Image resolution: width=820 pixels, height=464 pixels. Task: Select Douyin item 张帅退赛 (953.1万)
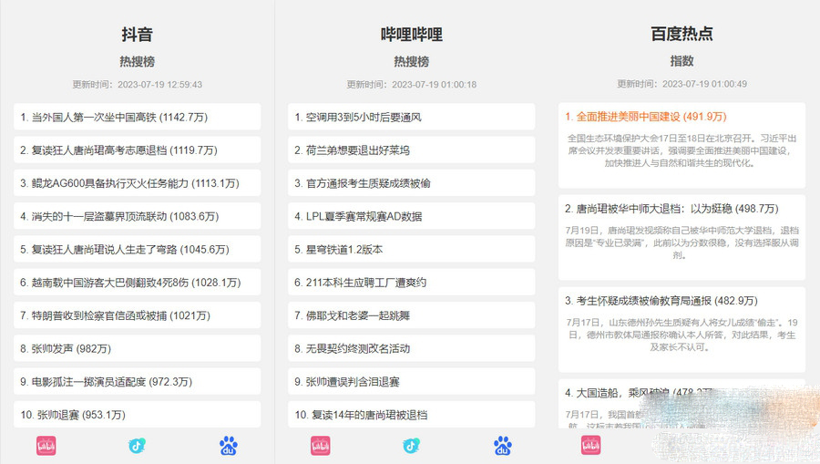[x=137, y=414]
